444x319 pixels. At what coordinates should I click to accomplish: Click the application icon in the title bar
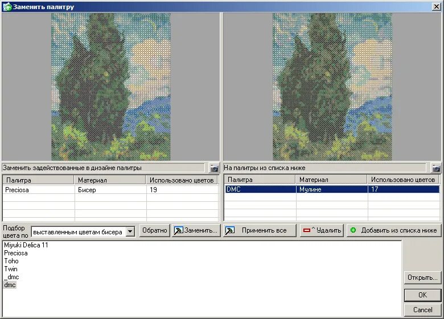[7, 6]
